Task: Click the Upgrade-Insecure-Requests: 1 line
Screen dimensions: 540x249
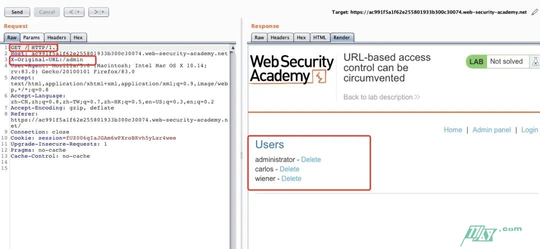Action: click(x=59, y=144)
